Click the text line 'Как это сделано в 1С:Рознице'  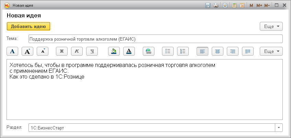tap(47, 77)
